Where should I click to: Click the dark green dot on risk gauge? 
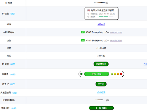click(x=82, y=74)
